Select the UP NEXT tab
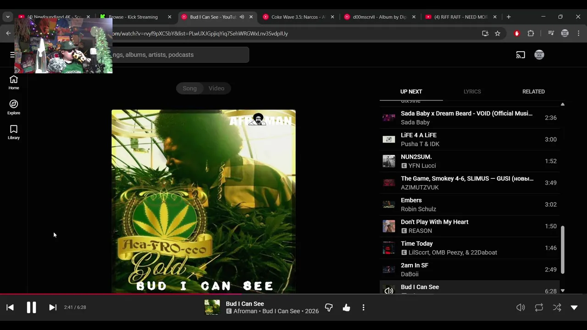This screenshot has height=330, width=587. point(411,92)
